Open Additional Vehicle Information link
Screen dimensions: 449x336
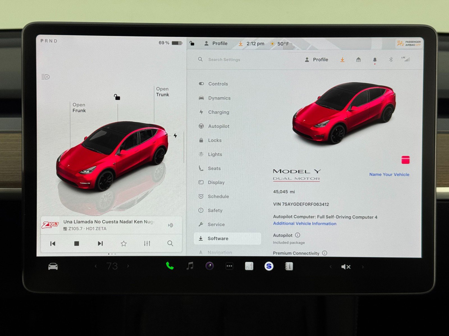coord(304,223)
